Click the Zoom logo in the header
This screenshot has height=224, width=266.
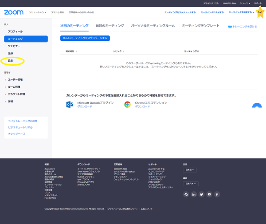[14, 12]
